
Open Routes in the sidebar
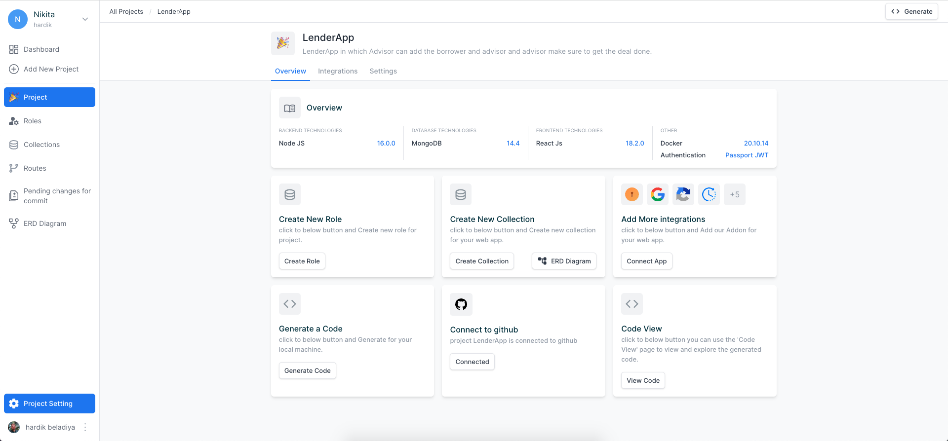(x=49, y=168)
